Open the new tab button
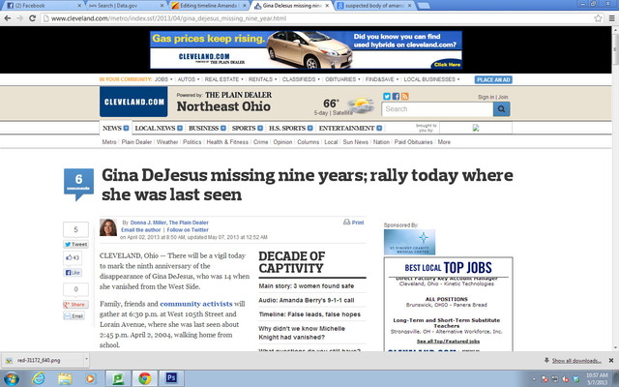 tap(424, 6)
